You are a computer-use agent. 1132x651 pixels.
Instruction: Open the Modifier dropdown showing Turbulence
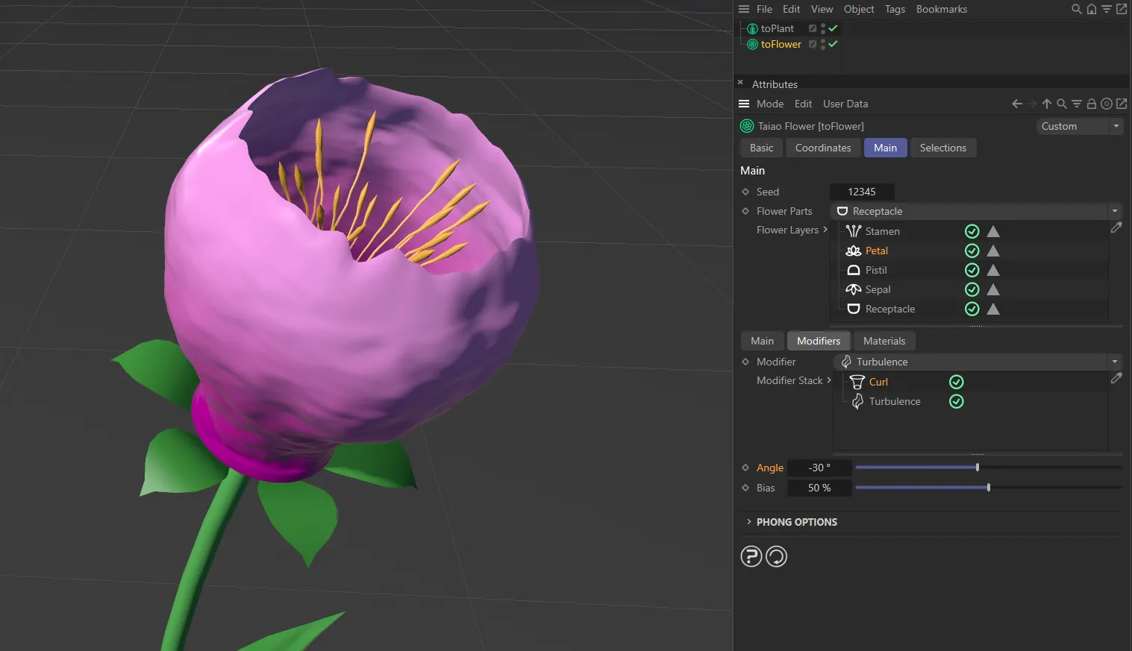[1114, 362]
